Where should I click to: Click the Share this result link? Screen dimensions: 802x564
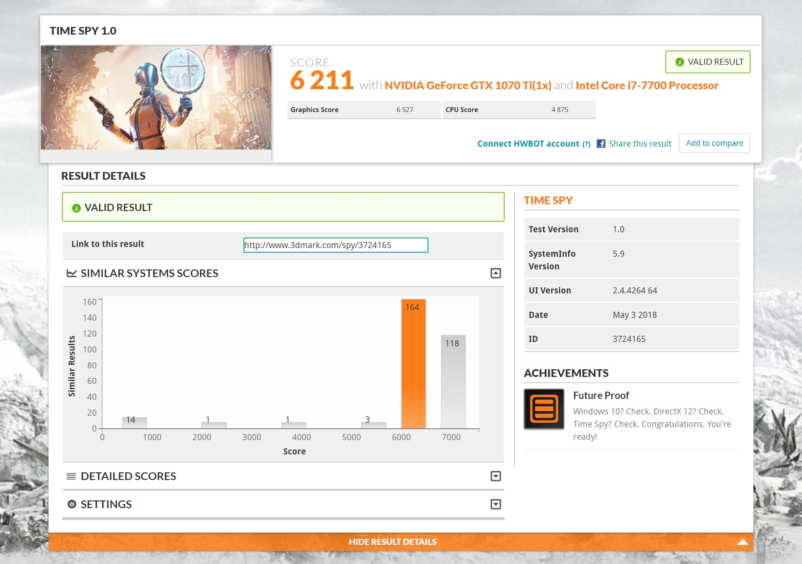tap(640, 143)
